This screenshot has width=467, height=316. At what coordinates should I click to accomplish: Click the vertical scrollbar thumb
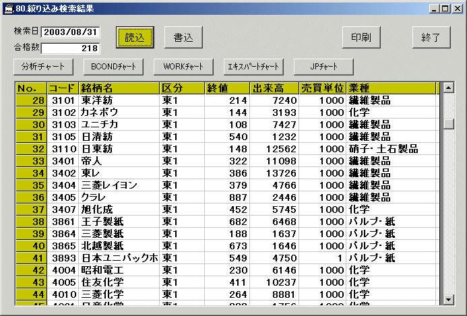[x=448, y=123]
